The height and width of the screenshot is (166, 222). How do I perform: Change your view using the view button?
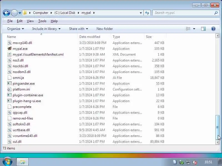188,29
